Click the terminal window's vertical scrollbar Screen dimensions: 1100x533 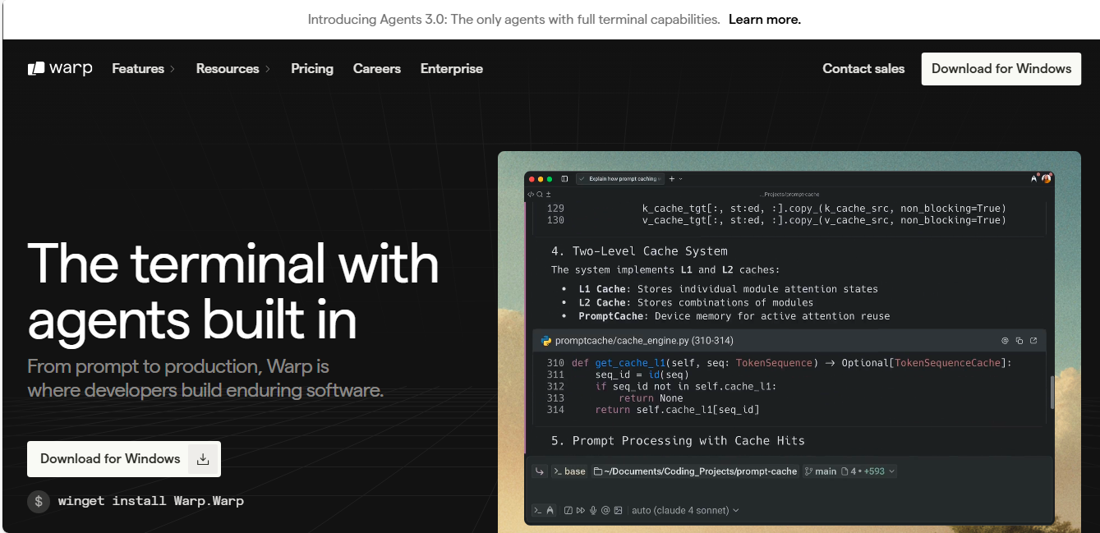(x=1052, y=393)
